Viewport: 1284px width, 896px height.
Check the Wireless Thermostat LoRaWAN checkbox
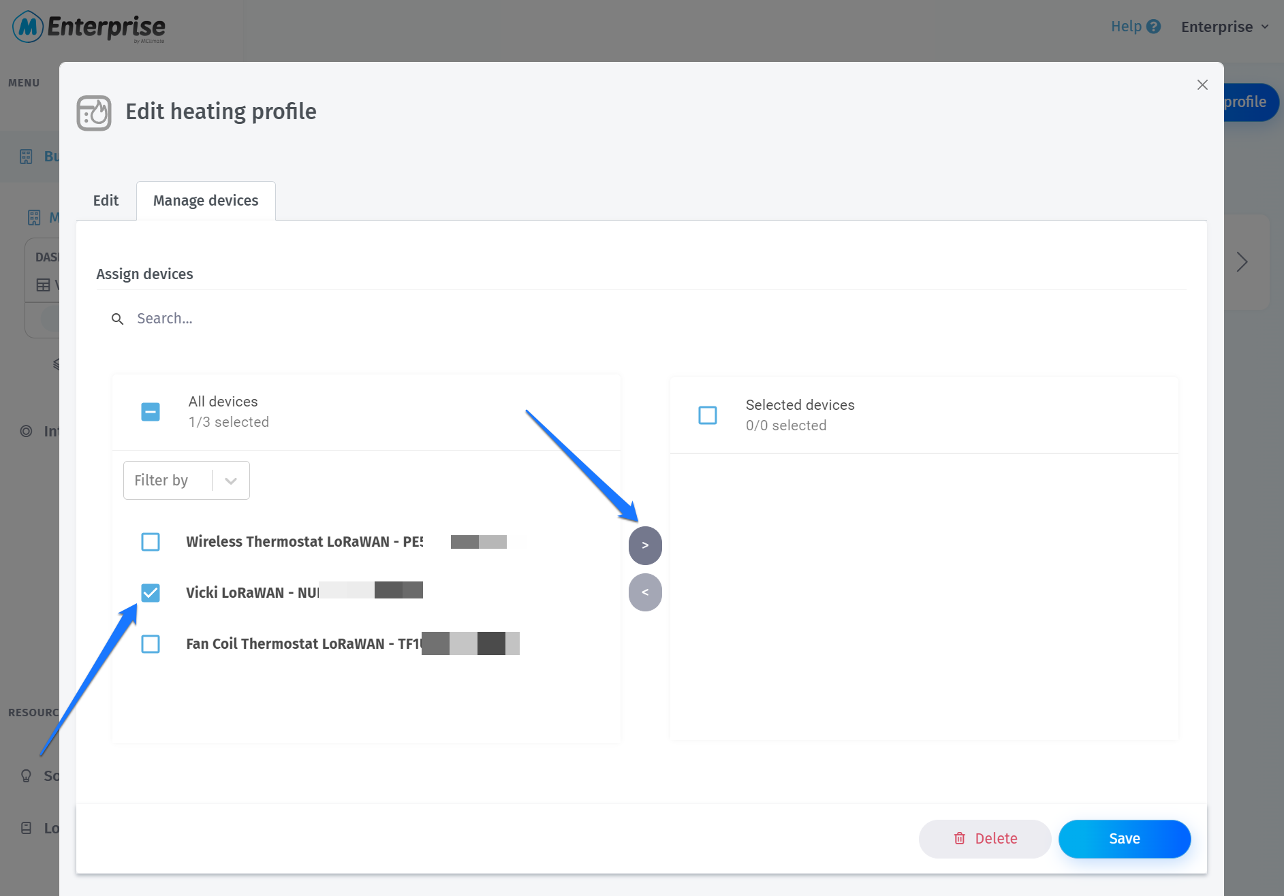click(151, 542)
